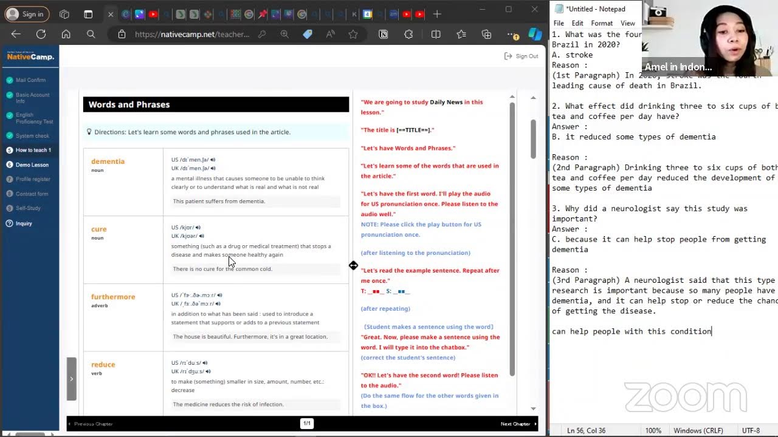
Task: Play UK pronunciation audio for dementia
Action: click(213, 168)
